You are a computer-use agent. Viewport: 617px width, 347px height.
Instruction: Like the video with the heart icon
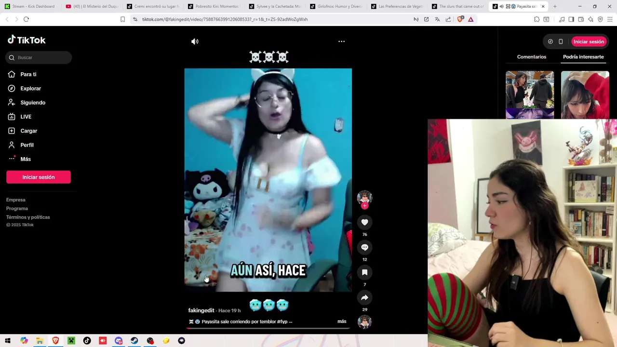coord(364,222)
